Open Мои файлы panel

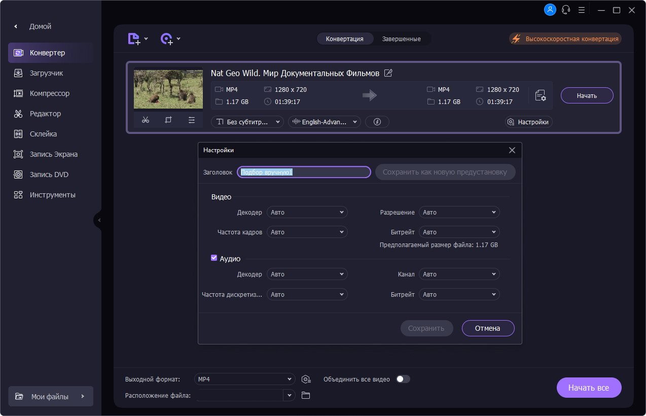pyautogui.click(x=51, y=397)
